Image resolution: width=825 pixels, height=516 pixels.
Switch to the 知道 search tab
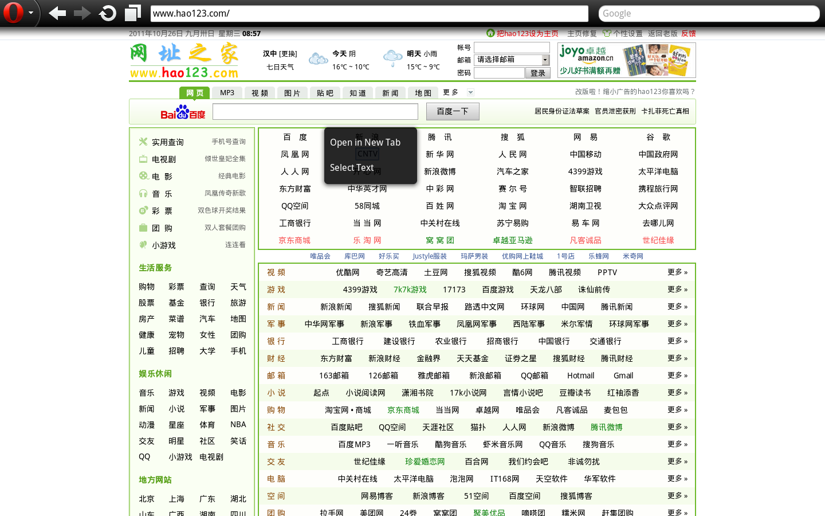pos(358,93)
